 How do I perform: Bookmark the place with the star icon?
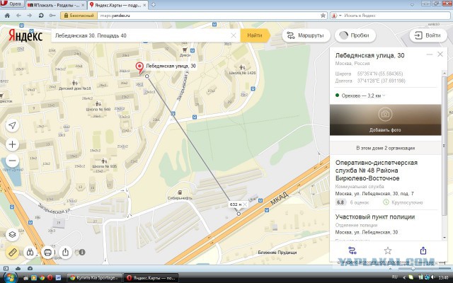387,250
